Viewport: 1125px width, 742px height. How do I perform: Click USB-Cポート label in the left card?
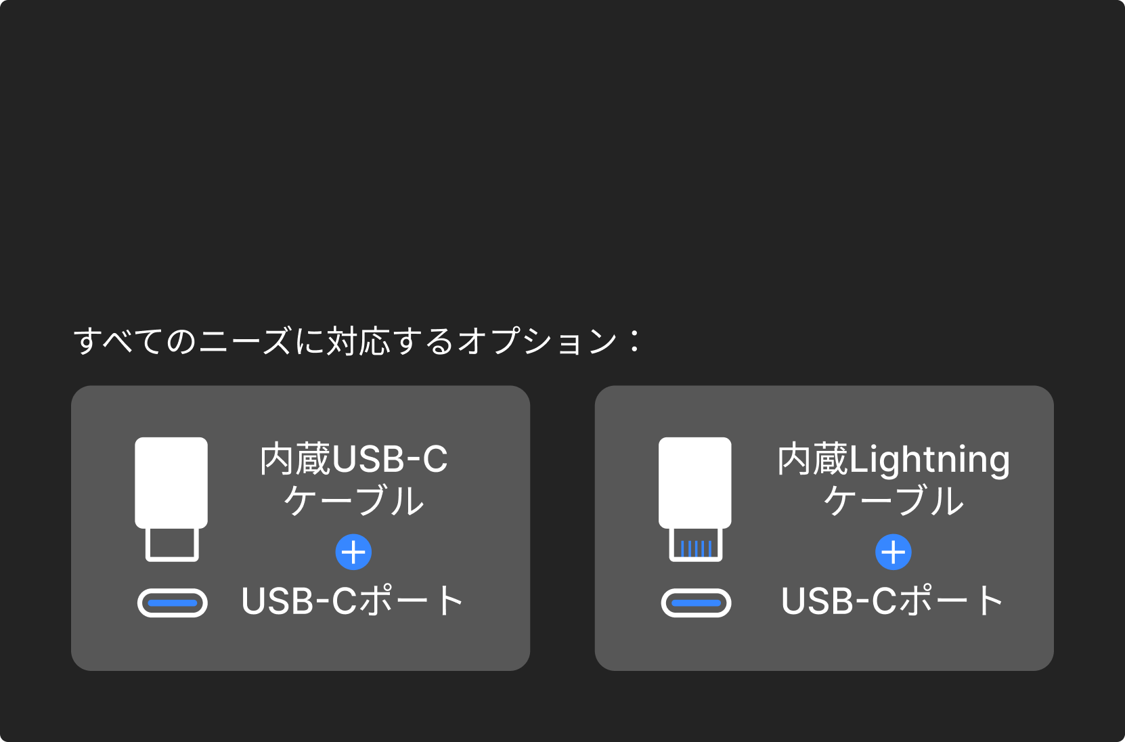point(353,601)
